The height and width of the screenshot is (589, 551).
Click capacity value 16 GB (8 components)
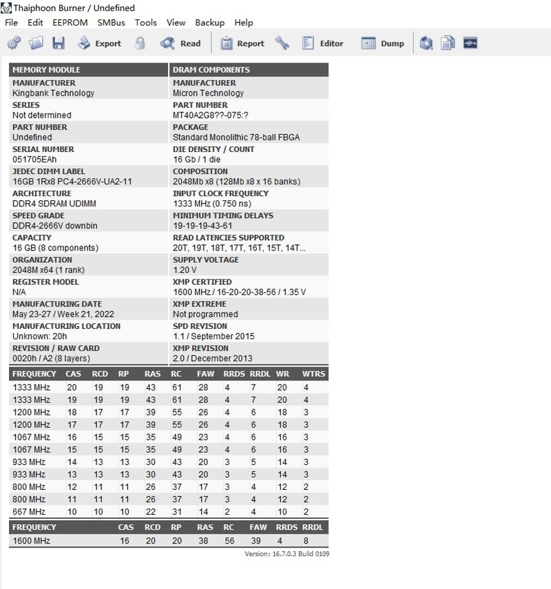pos(55,248)
